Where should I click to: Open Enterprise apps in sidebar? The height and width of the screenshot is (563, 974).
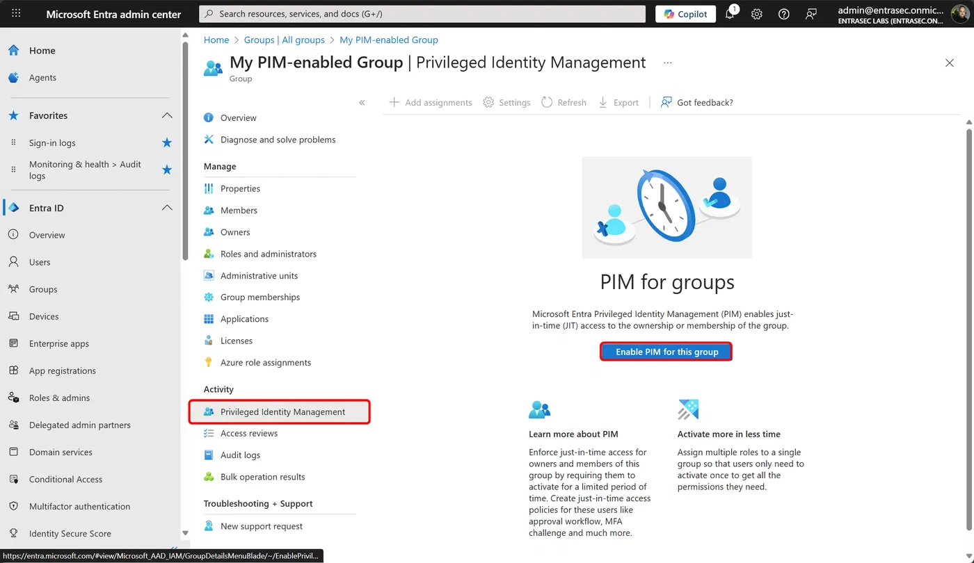pos(59,343)
